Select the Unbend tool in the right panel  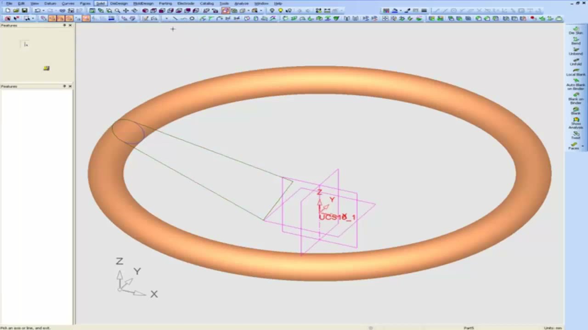[576, 52]
